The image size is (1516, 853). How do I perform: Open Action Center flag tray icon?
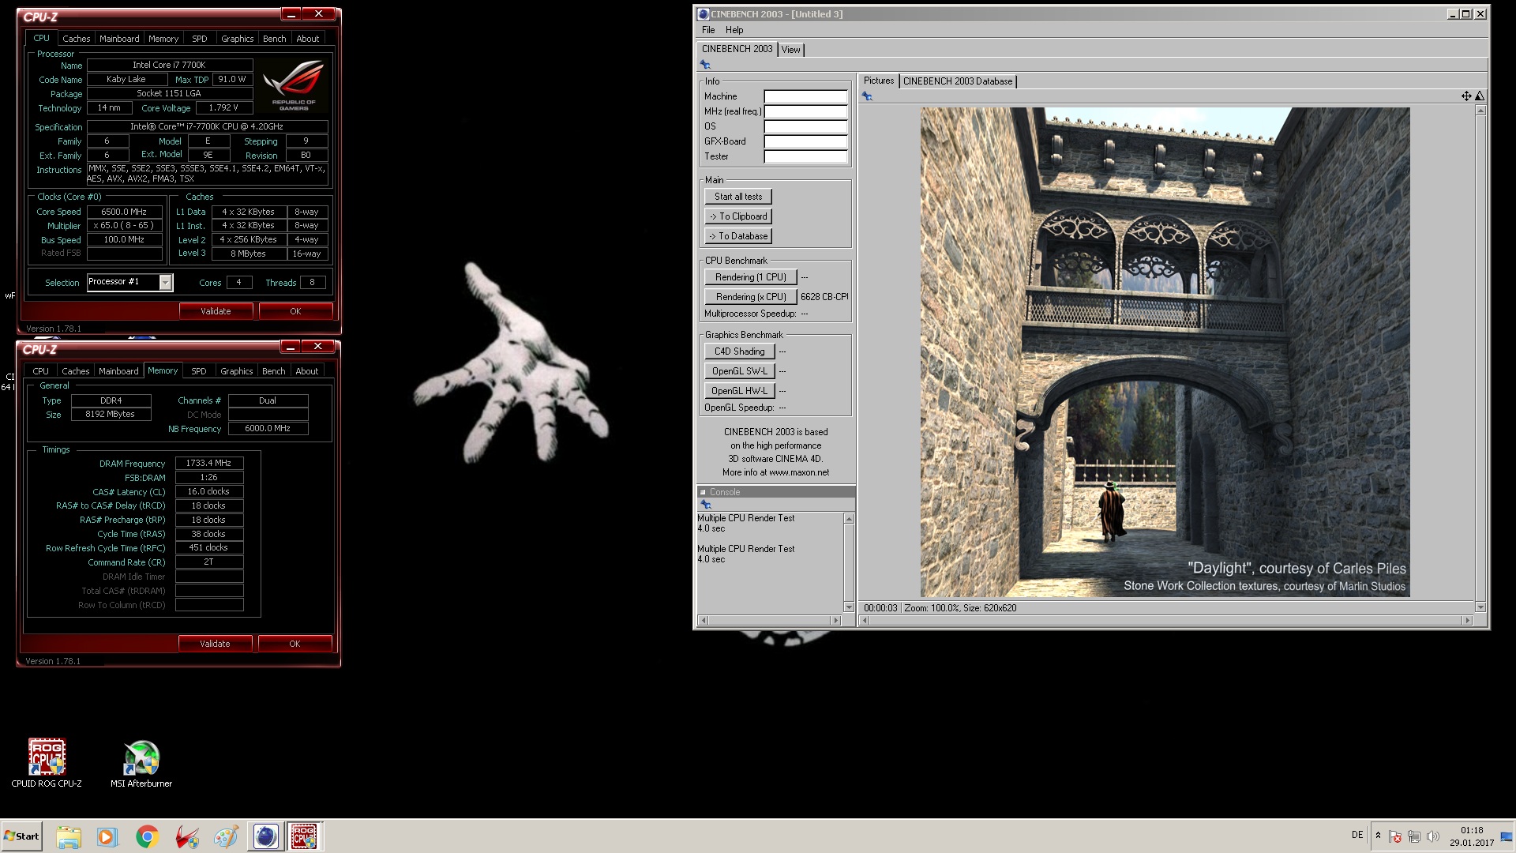[1395, 836]
